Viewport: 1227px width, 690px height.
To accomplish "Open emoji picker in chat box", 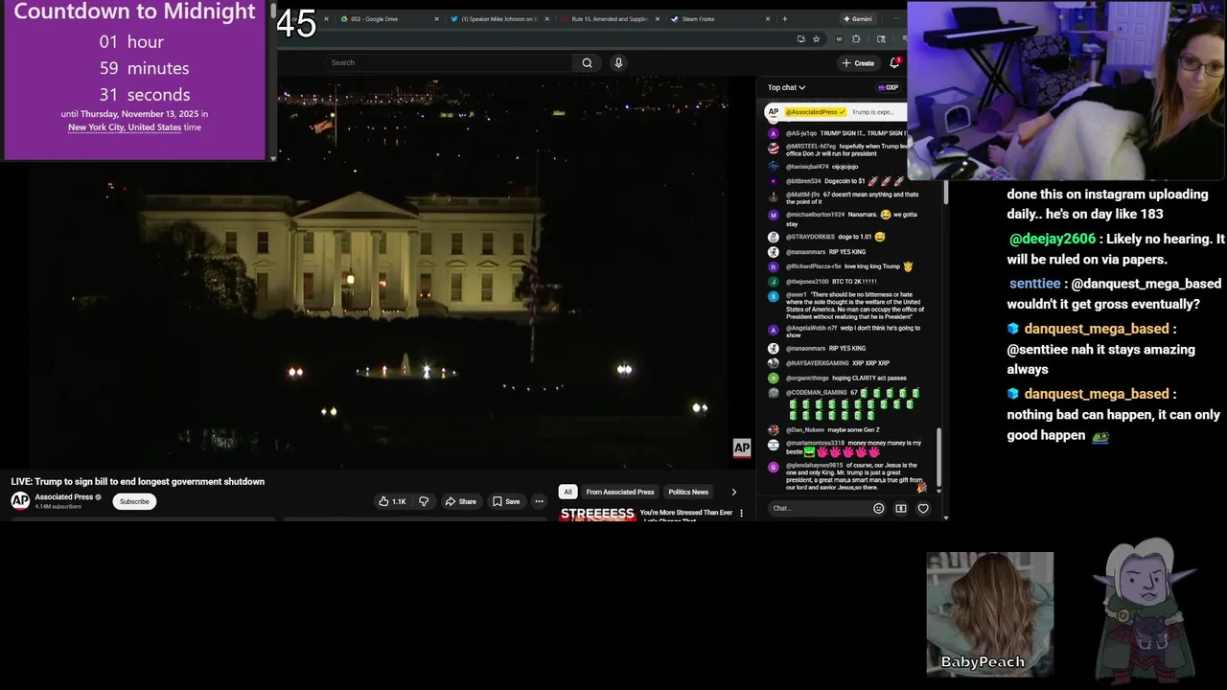I will pos(878,508).
